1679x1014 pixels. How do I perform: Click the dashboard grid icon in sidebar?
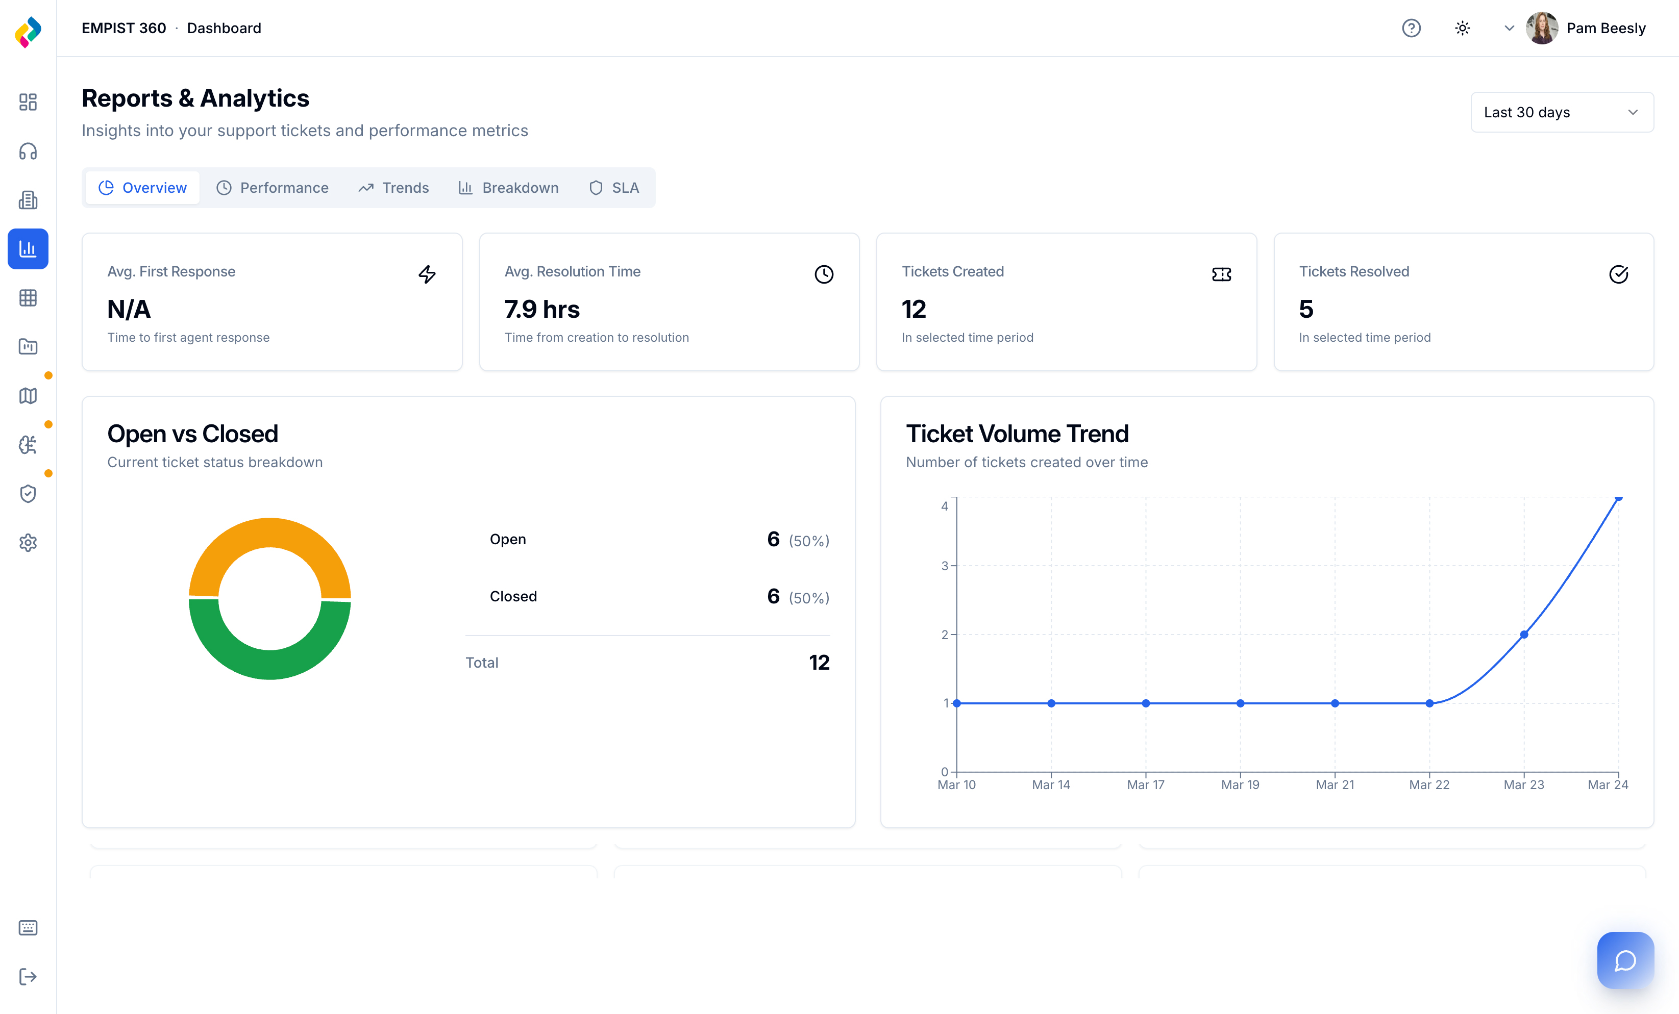click(x=28, y=102)
